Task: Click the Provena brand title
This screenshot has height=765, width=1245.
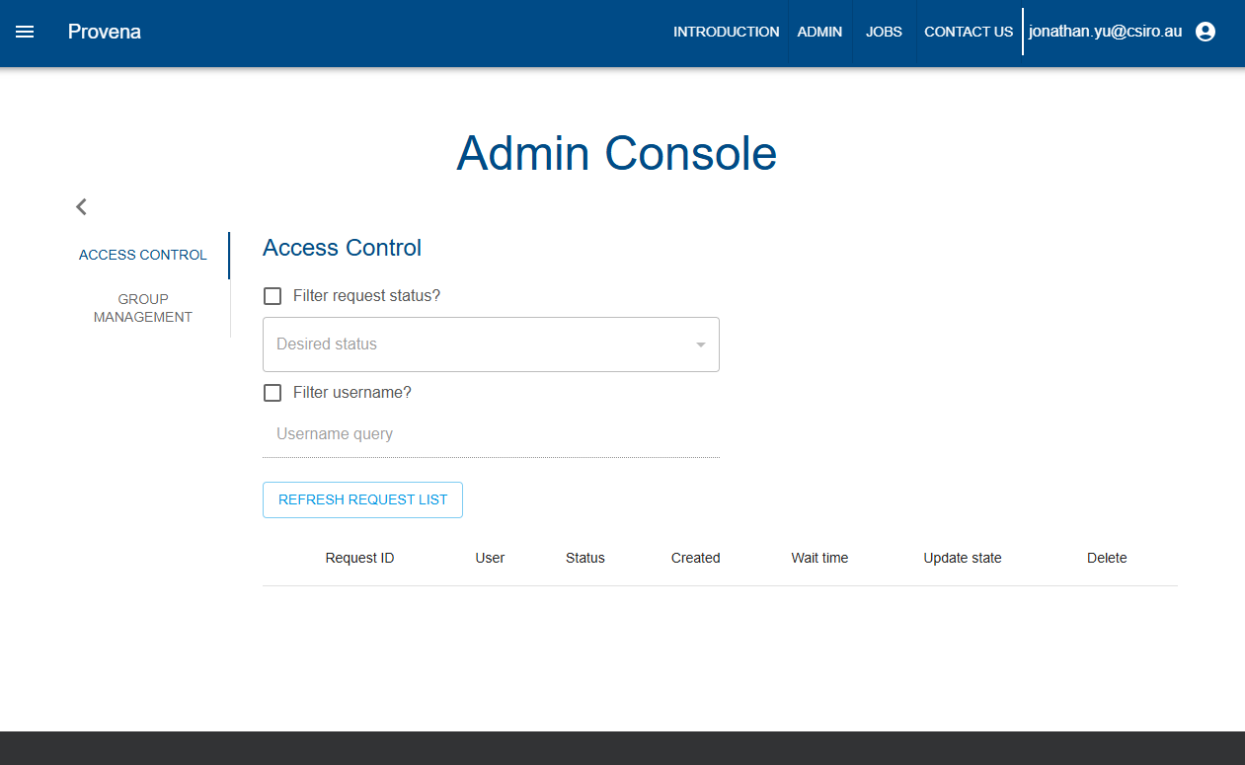Action: tap(105, 32)
